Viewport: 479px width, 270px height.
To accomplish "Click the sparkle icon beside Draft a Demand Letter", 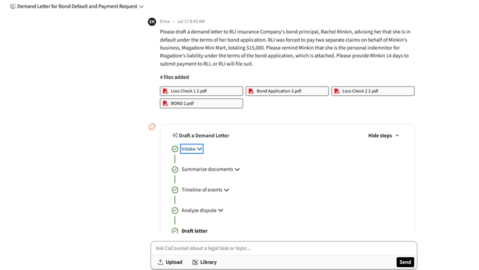I will [175, 135].
